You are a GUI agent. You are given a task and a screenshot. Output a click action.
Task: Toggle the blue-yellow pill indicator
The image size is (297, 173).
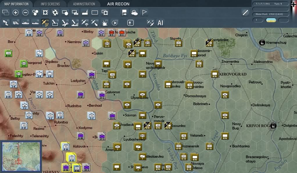(271, 20)
